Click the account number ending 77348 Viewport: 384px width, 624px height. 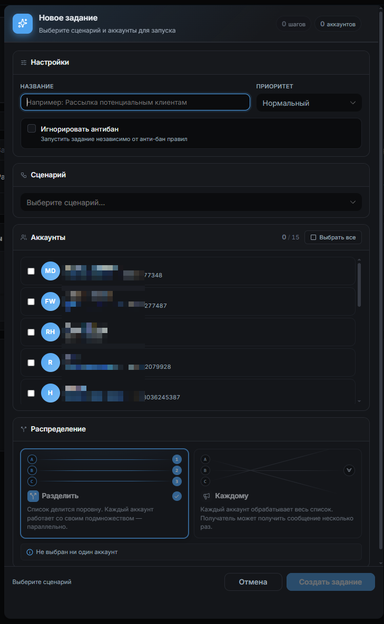pyautogui.click(x=153, y=275)
